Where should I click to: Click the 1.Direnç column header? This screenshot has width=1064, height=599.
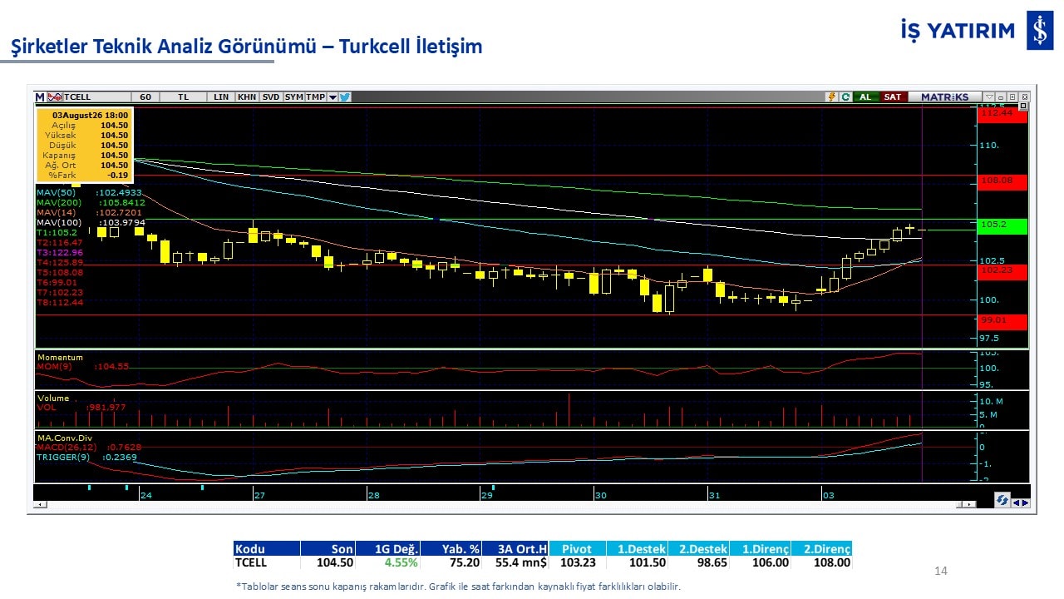point(766,548)
